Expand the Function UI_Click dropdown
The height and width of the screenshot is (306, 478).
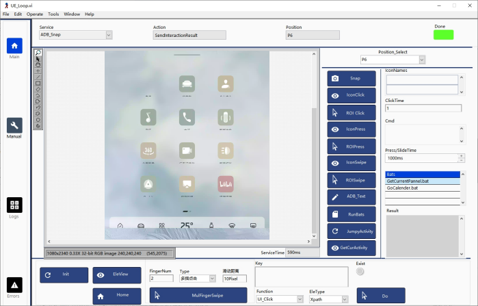pyautogui.click(x=300, y=299)
